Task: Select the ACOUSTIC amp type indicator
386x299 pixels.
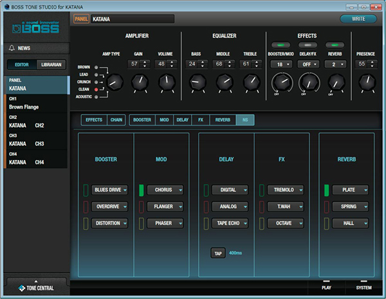Action: click(96, 97)
